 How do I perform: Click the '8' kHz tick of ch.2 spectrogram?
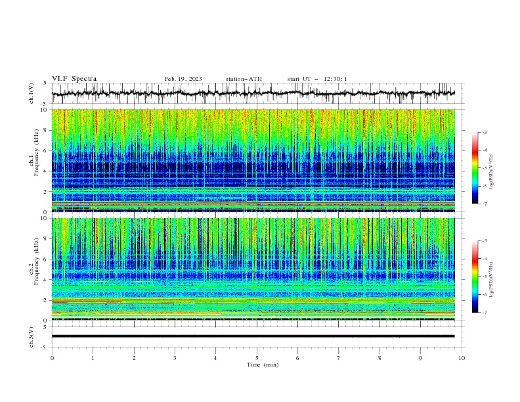46,239
